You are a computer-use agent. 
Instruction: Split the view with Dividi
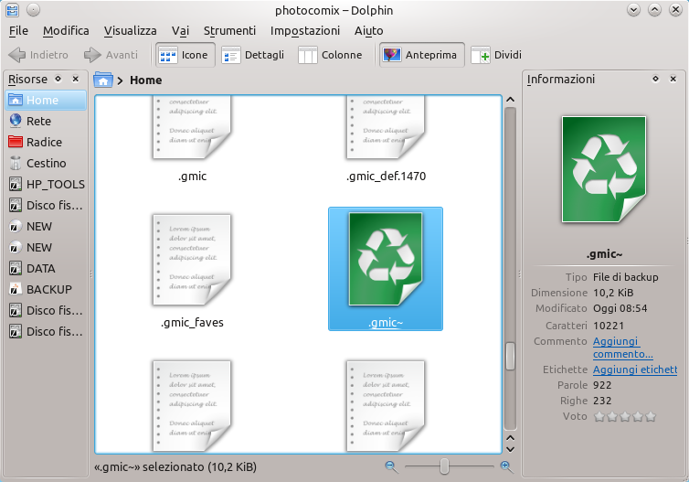pyautogui.click(x=496, y=55)
